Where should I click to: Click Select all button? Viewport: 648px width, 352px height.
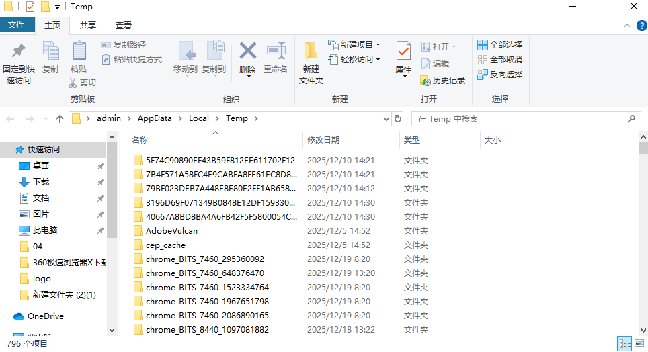click(x=499, y=44)
